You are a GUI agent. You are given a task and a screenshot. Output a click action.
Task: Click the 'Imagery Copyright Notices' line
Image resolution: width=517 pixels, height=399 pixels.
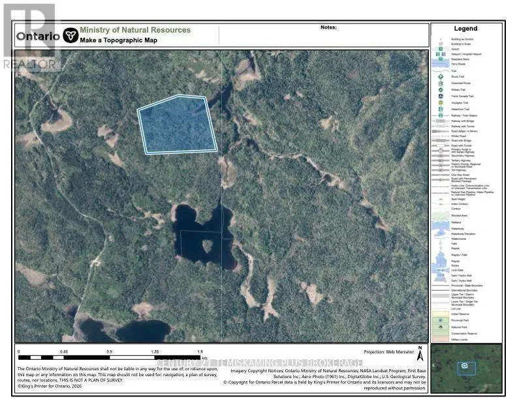click(328, 371)
